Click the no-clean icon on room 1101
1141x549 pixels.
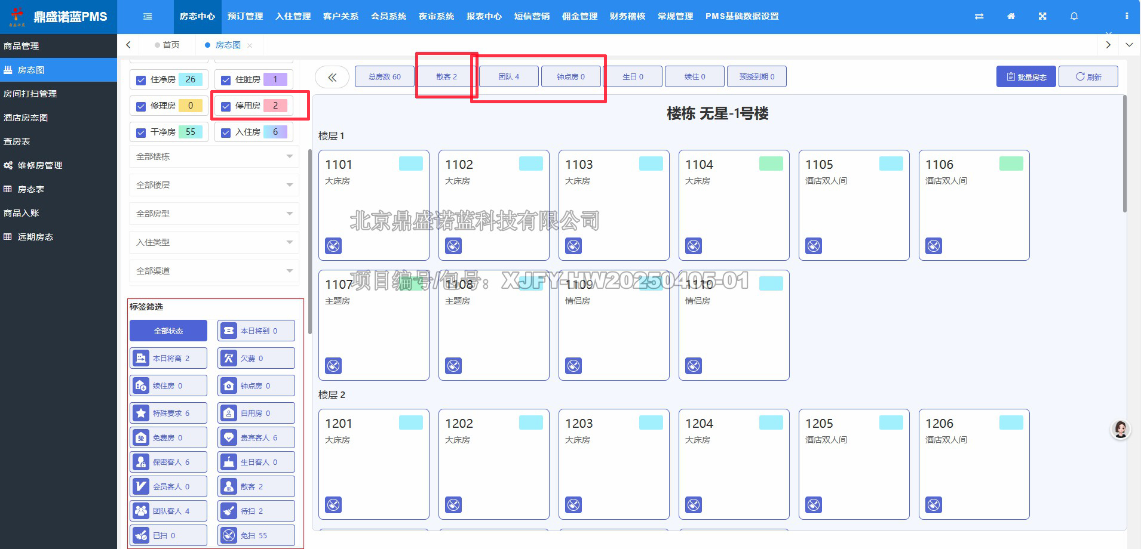tap(333, 246)
